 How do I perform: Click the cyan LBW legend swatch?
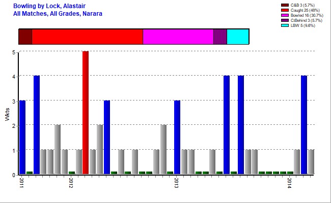[x=285, y=25]
